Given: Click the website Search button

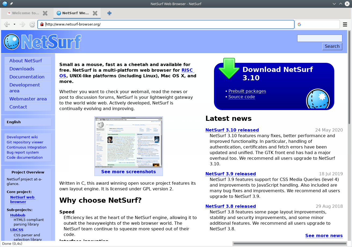Looking at the screenshot, I should pos(332,46).
